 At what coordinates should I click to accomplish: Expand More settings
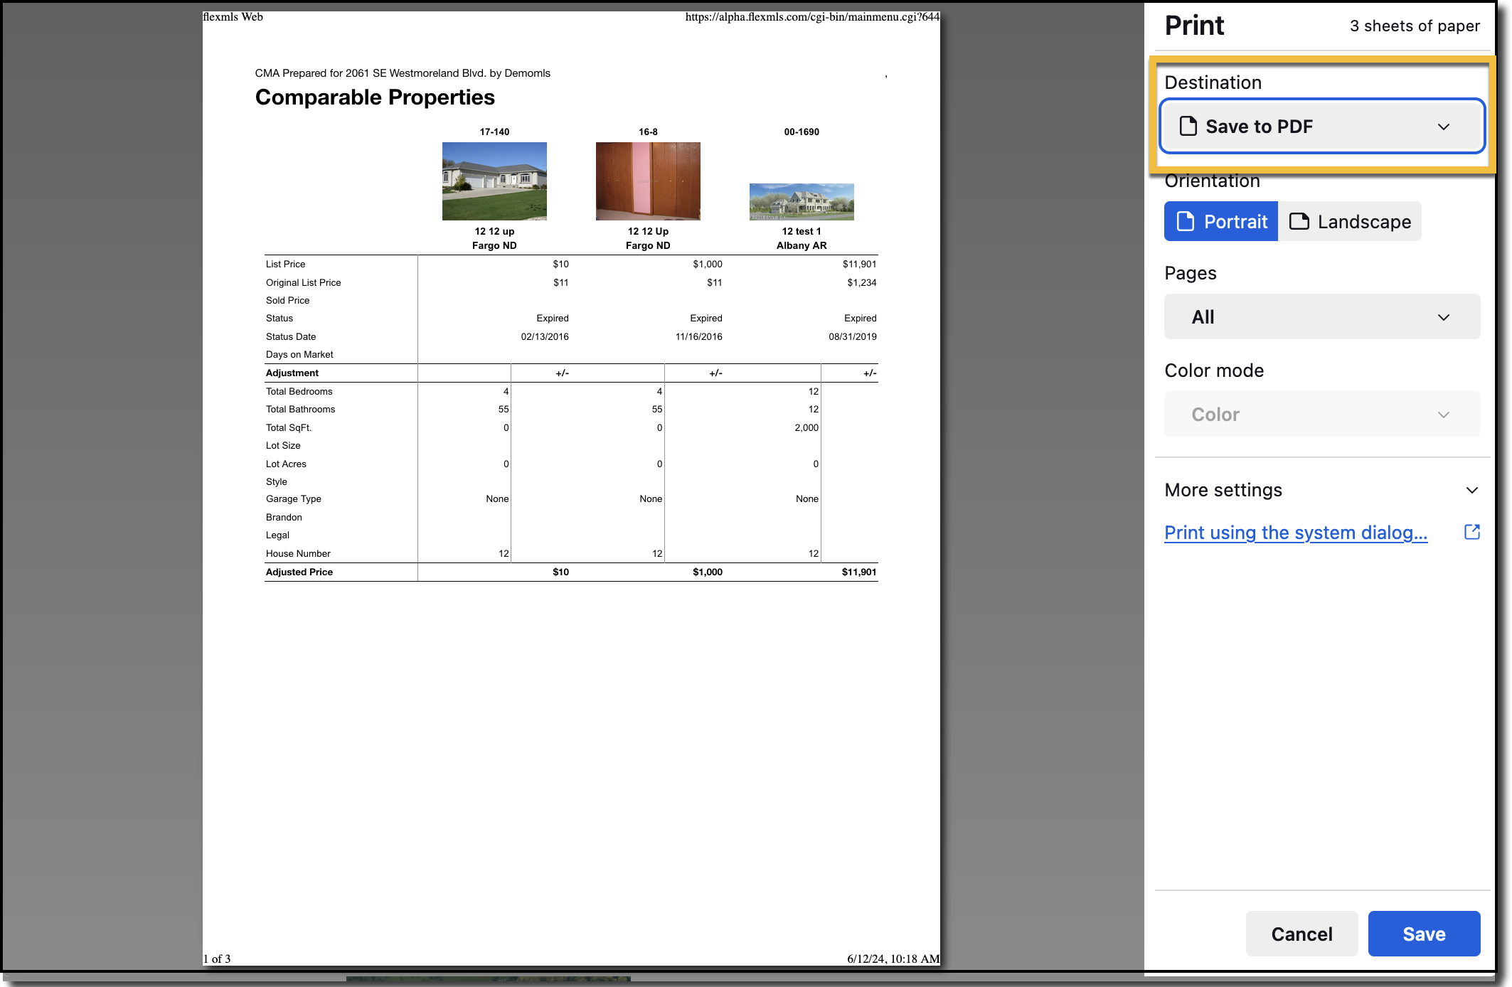[1321, 490]
